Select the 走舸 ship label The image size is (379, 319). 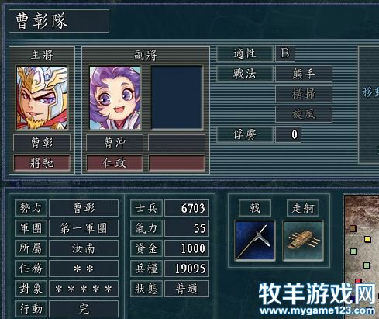(x=303, y=208)
